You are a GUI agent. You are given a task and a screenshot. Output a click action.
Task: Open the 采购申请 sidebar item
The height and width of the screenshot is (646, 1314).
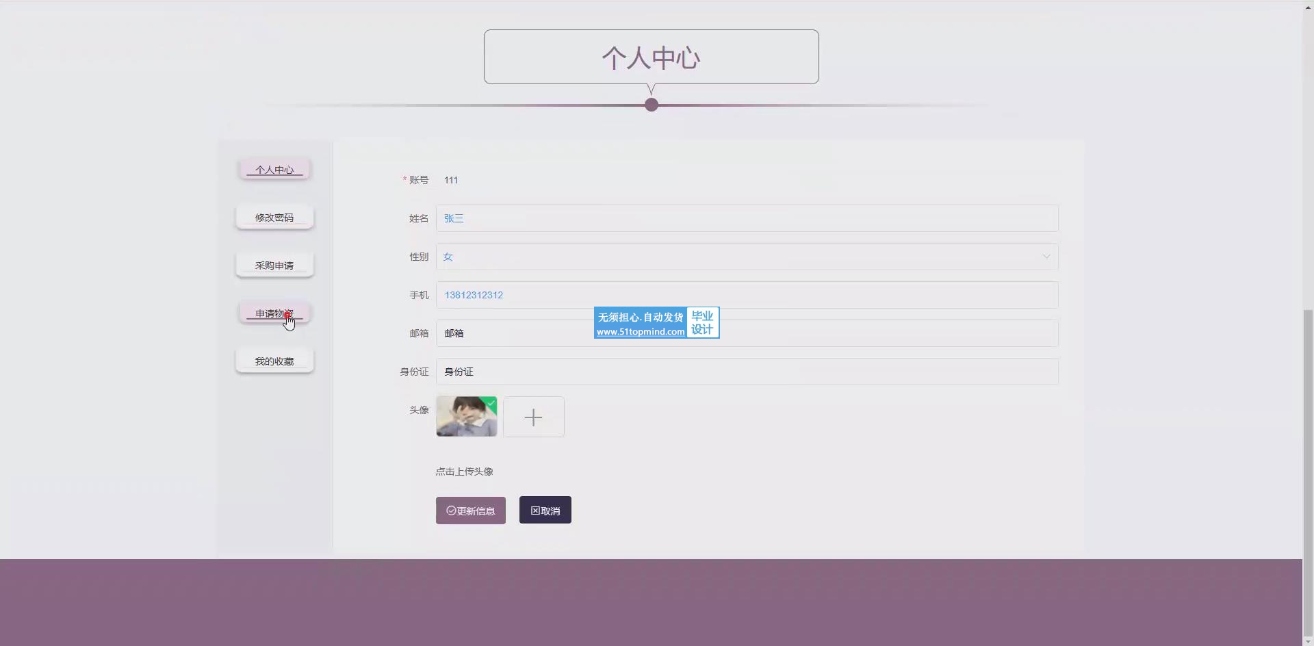coord(274,266)
